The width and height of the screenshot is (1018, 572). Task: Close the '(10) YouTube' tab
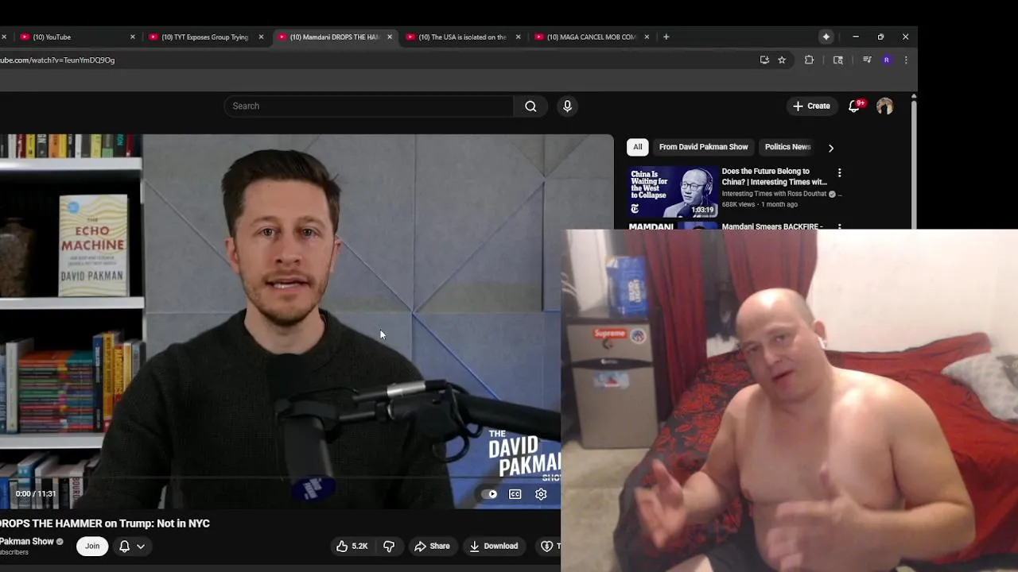[133, 37]
